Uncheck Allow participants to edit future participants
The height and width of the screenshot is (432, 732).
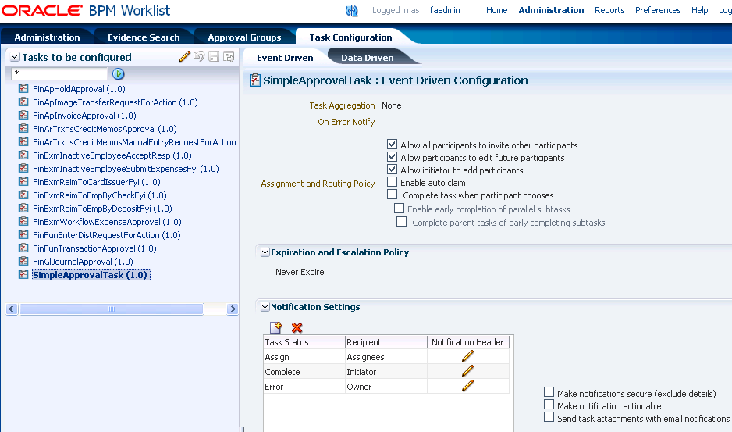392,156
